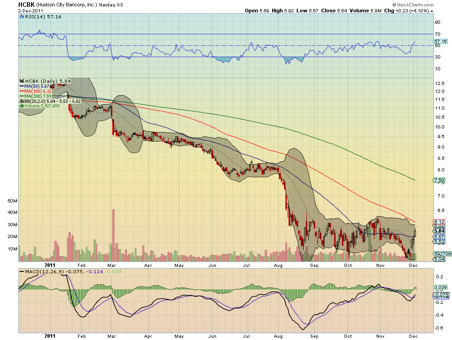Click the RSI axis label 90
This screenshot has width=452, height=340.
pyautogui.click(x=437, y=22)
